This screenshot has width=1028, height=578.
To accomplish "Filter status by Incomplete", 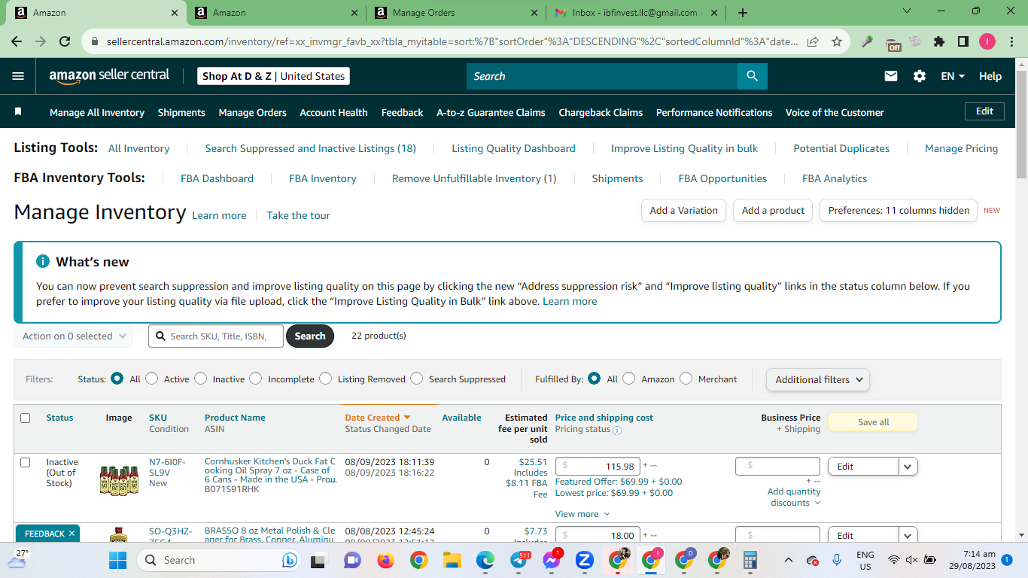I will [256, 379].
